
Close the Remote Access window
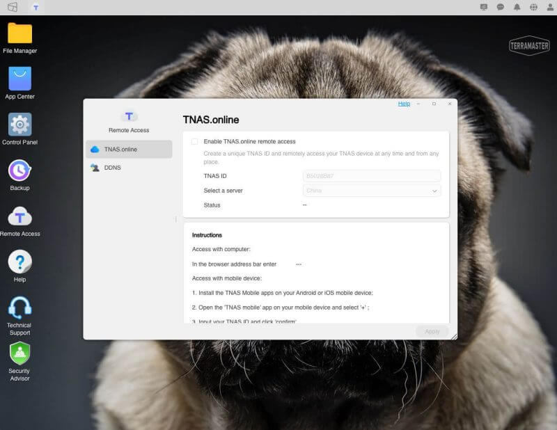450,104
